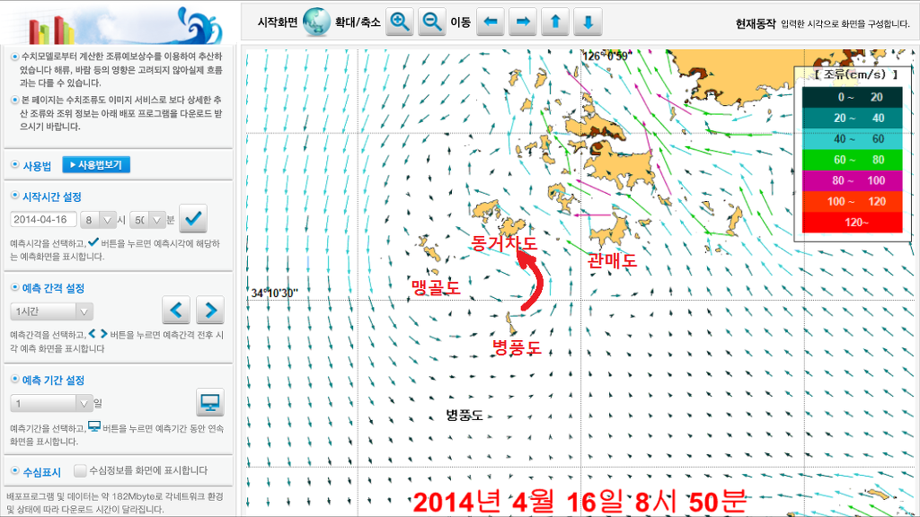The width and height of the screenshot is (920, 517).
Task: Click the 60~80 green legend swatch
Action: [852, 160]
